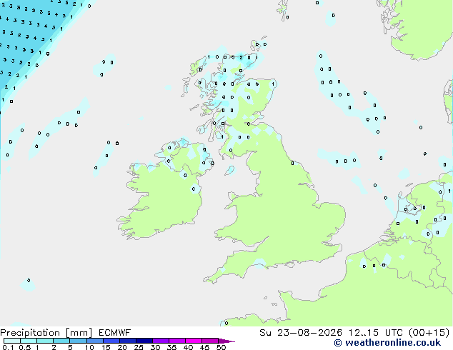Click the (00+15) forecast offset label
453x350 pixels.
pos(429,333)
